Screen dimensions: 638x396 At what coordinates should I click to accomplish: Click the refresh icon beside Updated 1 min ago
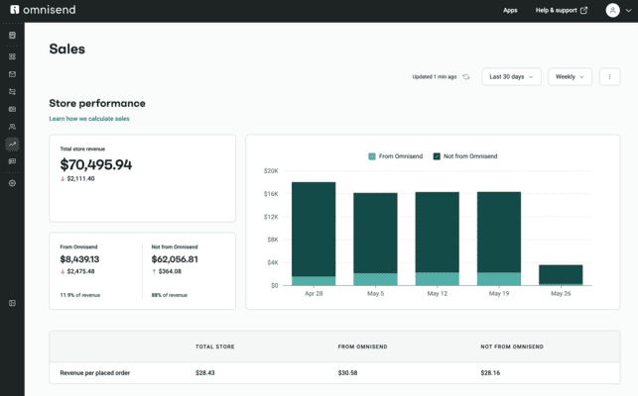tap(466, 76)
